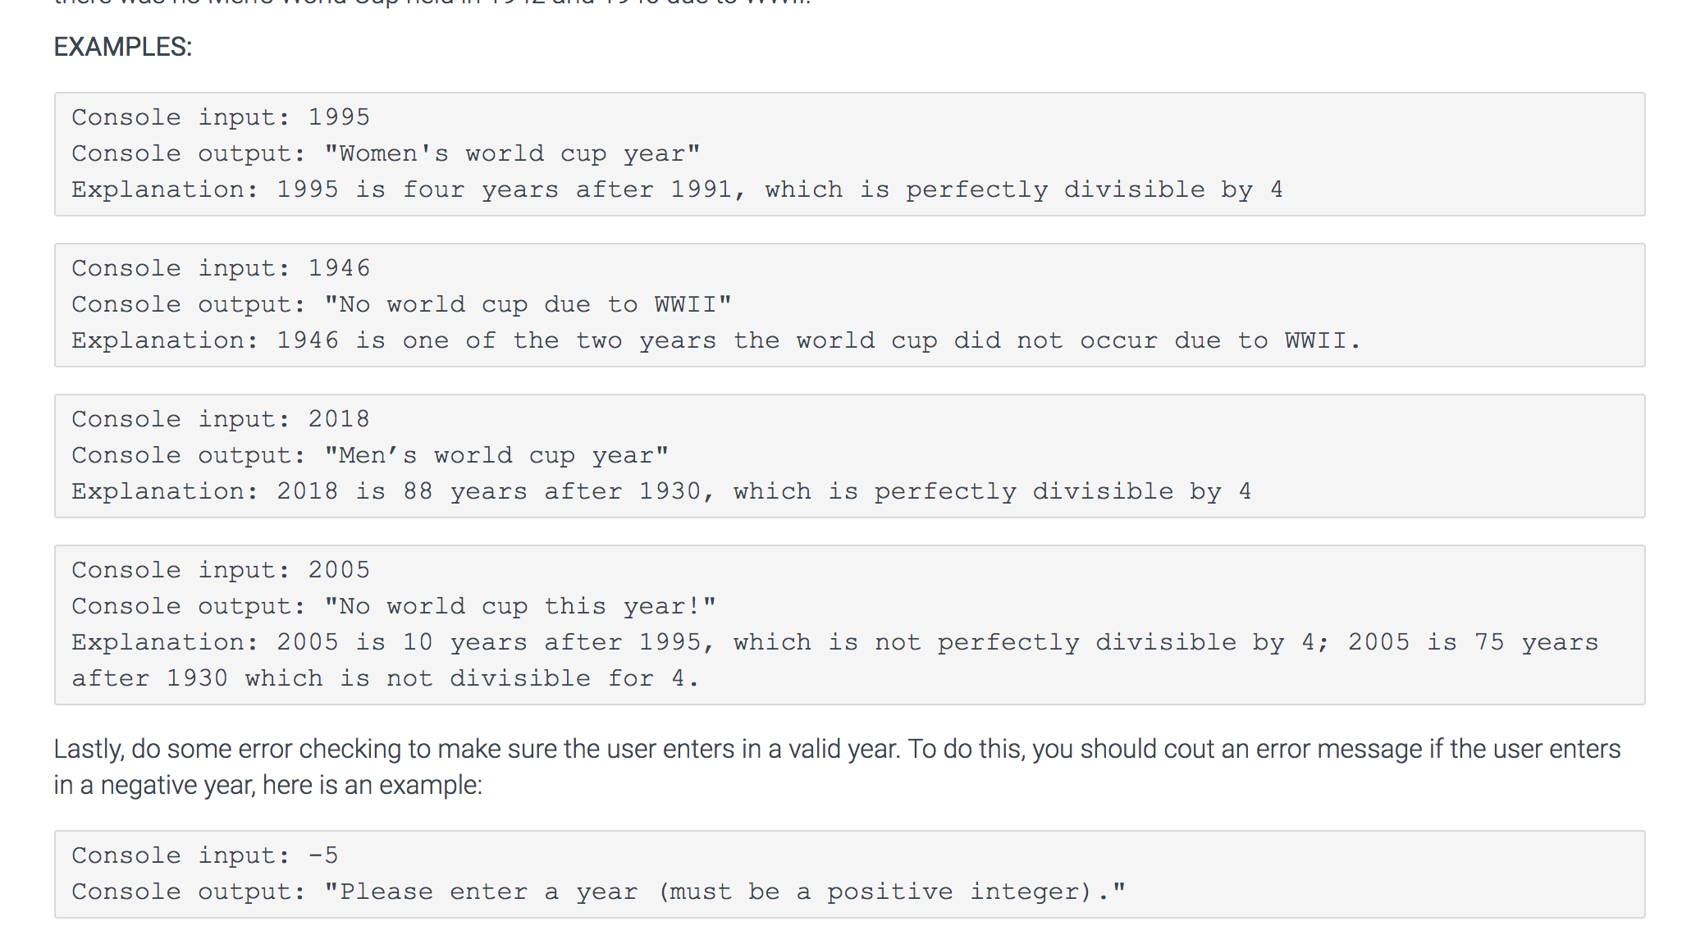Click the EXAMPLES: heading
Viewport: 1682px width, 935px height.
click(x=122, y=47)
